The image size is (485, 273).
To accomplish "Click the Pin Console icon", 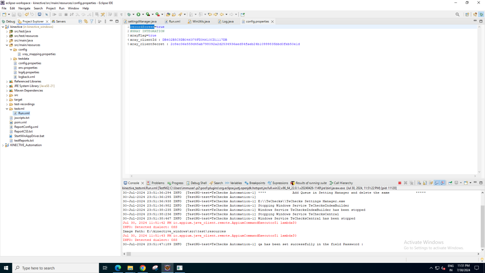I will pos(450,183).
